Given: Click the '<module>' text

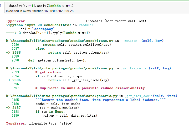Looking at the screenshot, I should (86, 25).
